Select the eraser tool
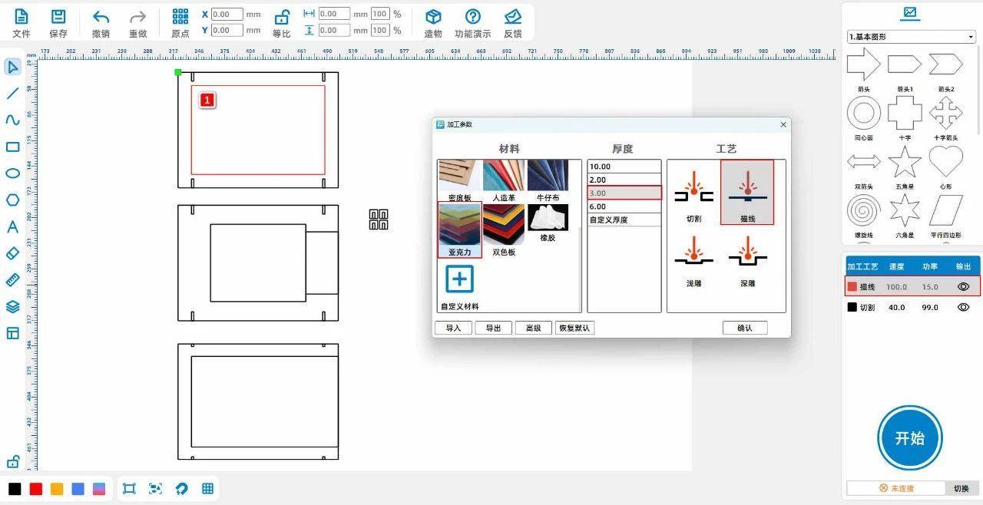The height and width of the screenshot is (505, 983). point(12,253)
